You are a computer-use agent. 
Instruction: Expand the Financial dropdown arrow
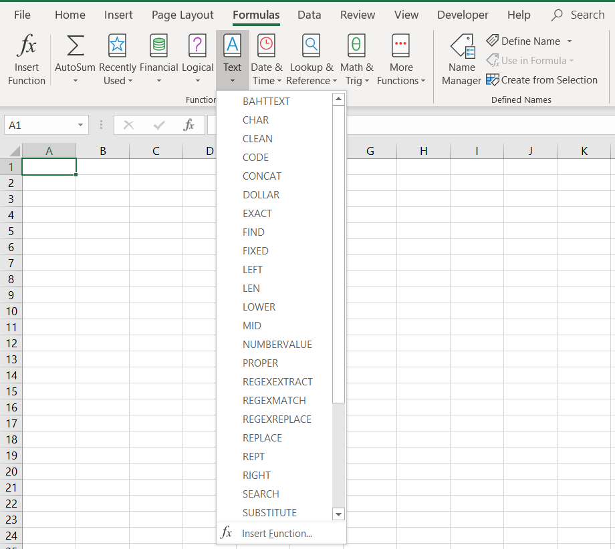[159, 81]
